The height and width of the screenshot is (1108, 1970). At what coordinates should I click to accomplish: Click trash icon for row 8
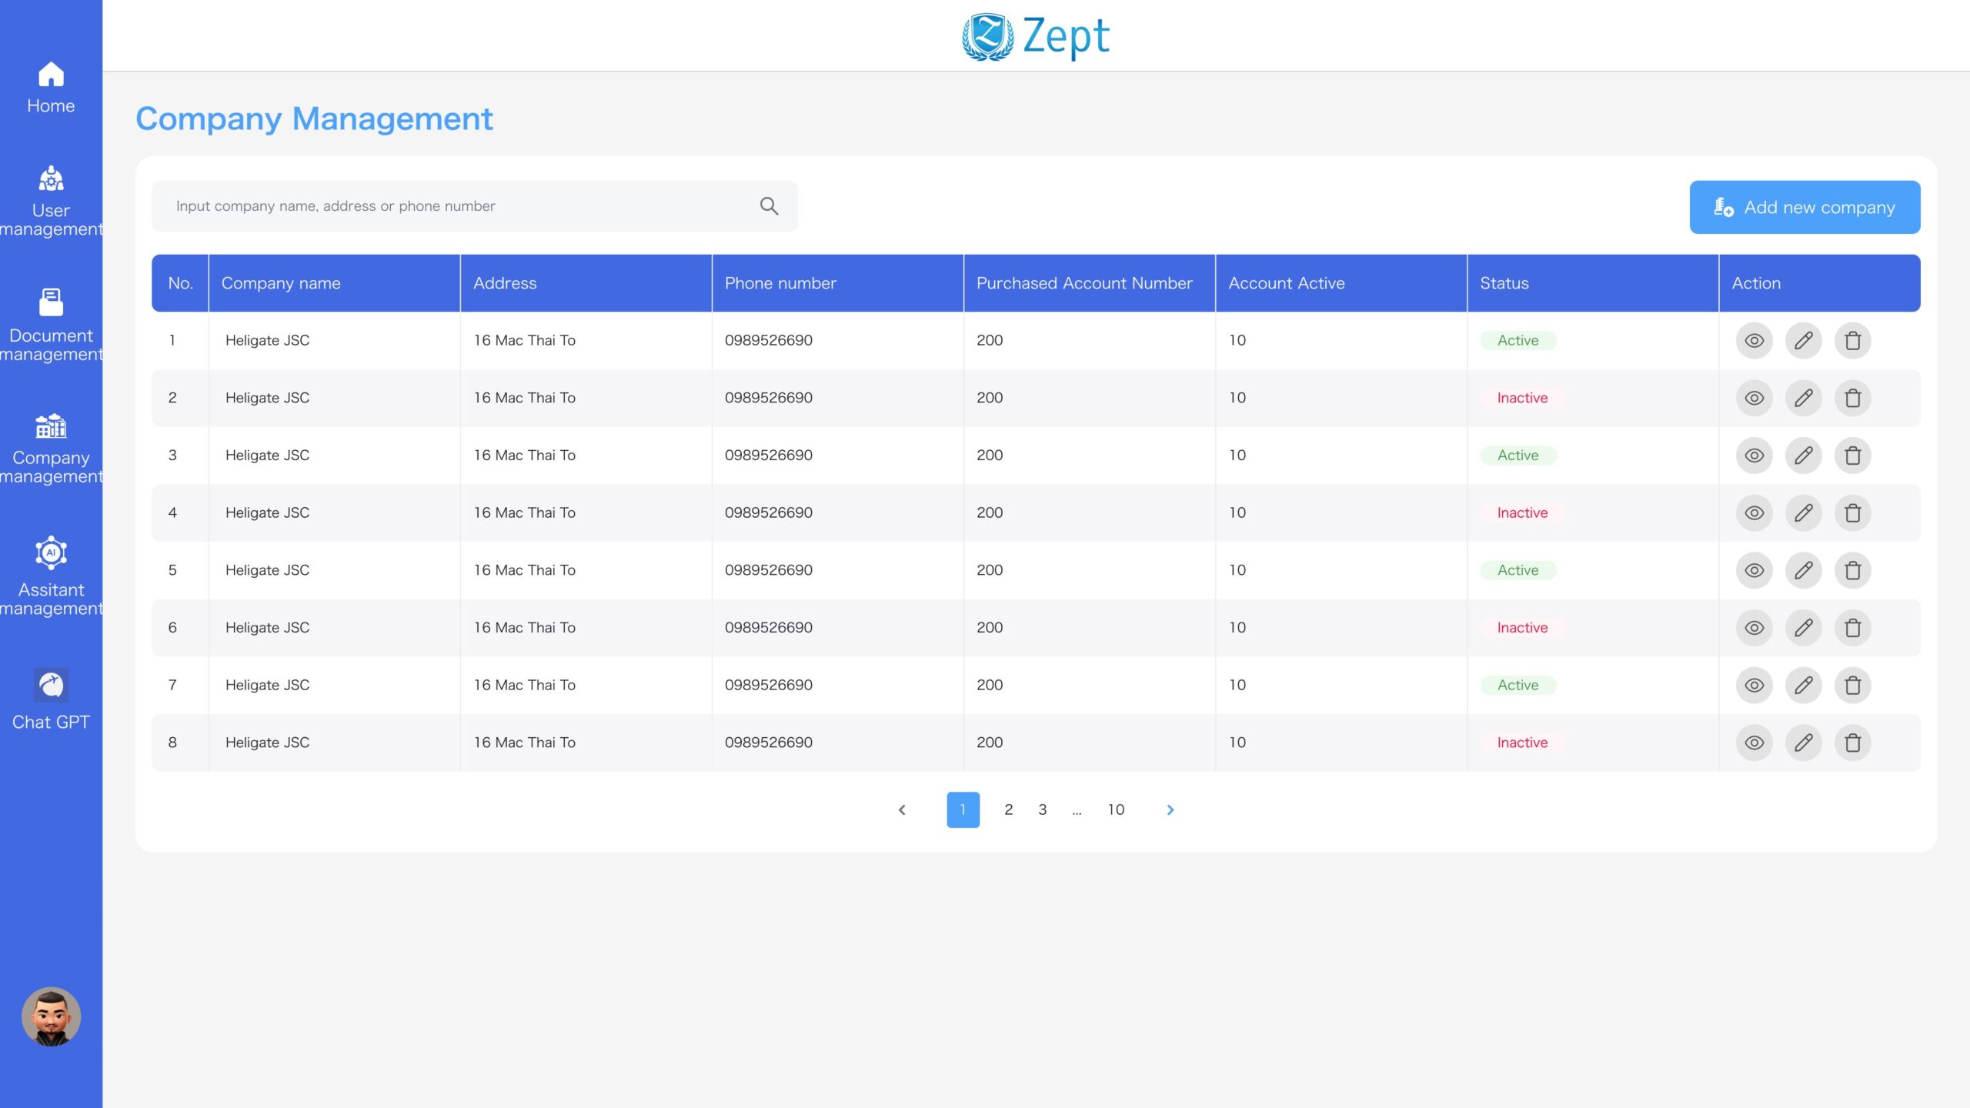pyautogui.click(x=1852, y=743)
